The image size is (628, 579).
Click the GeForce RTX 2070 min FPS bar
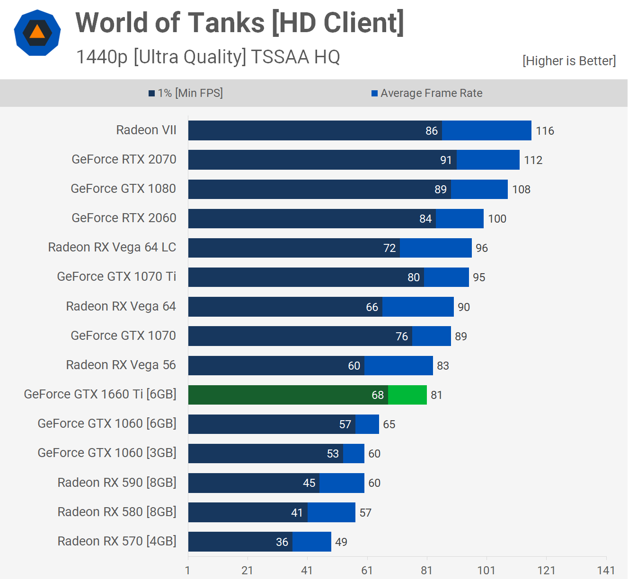(322, 160)
